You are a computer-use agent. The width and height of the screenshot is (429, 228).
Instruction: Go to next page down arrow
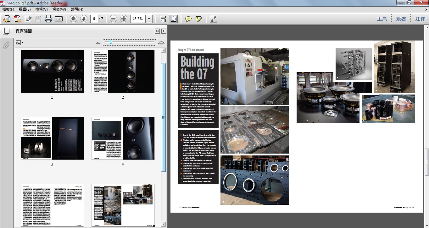(x=84, y=19)
